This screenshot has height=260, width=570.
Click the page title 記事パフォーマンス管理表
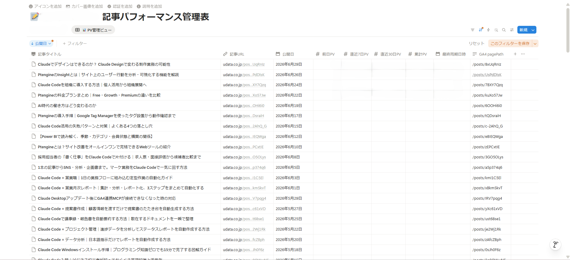(156, 17)
